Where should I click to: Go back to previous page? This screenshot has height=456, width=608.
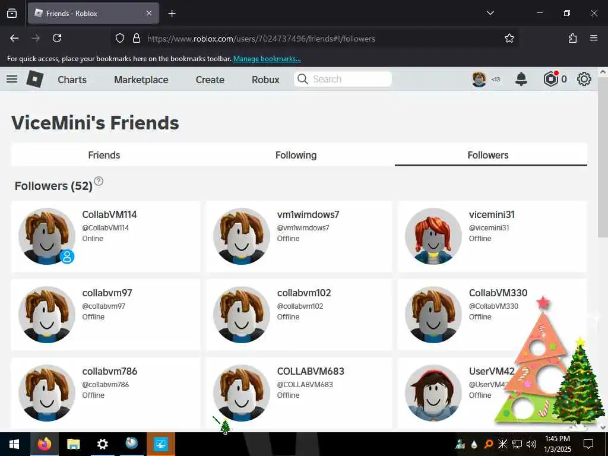[x=14, y=38]
